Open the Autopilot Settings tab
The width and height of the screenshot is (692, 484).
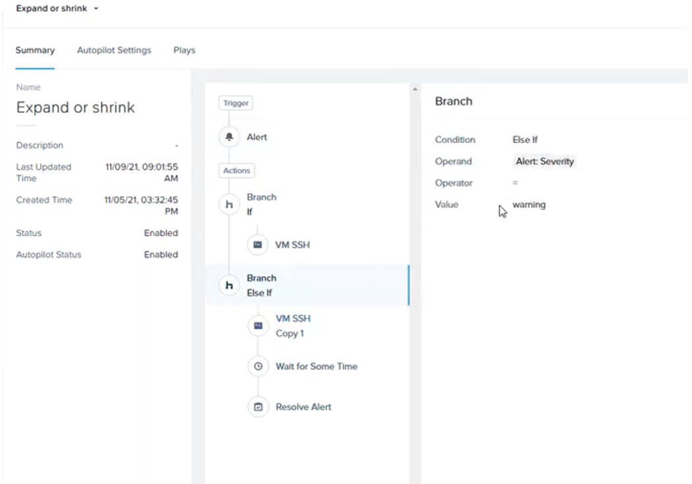tap(114, 50)
